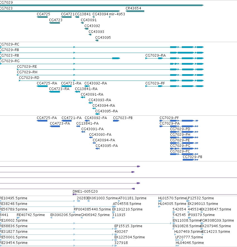This screenshot has height=247, width=237.
Task: Open protein CG13841-PA
Action: click(78, 126)
